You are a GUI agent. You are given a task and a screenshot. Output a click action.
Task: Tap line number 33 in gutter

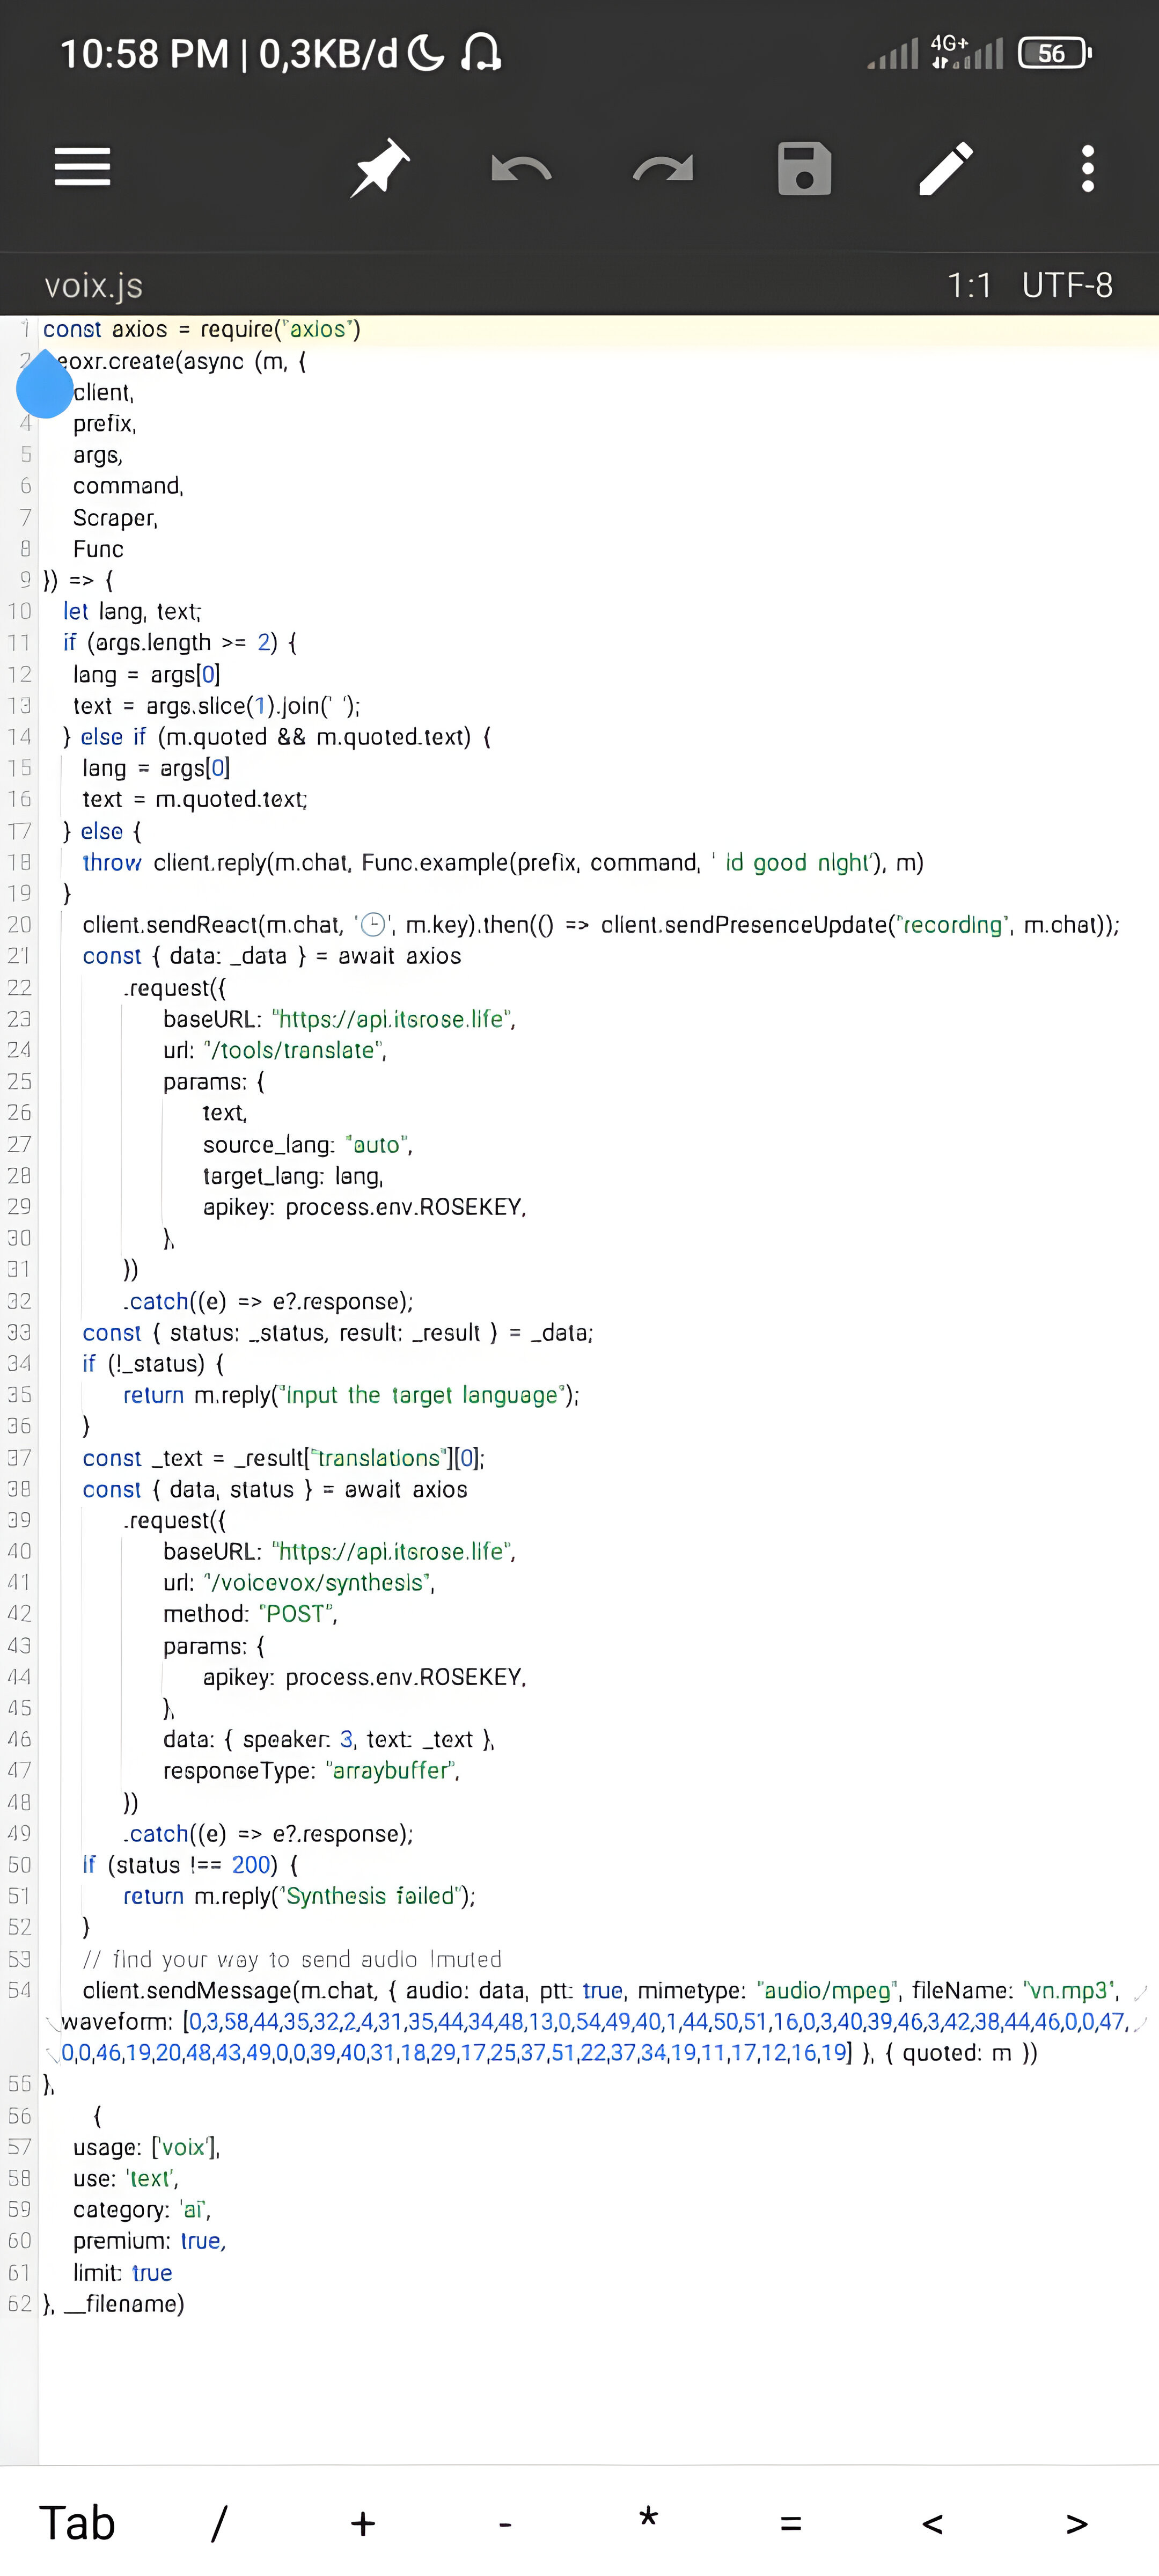point(20,1332)
